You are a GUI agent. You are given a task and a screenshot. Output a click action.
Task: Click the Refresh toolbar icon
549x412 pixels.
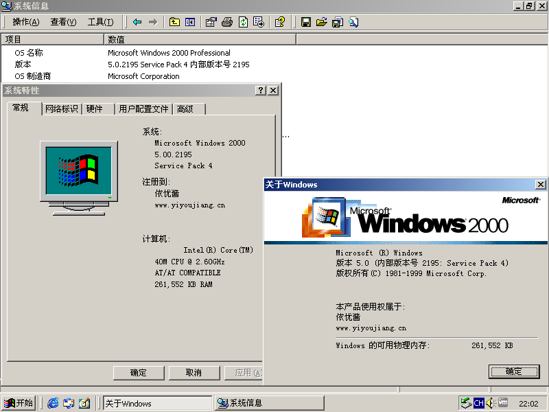coord(243,22)
